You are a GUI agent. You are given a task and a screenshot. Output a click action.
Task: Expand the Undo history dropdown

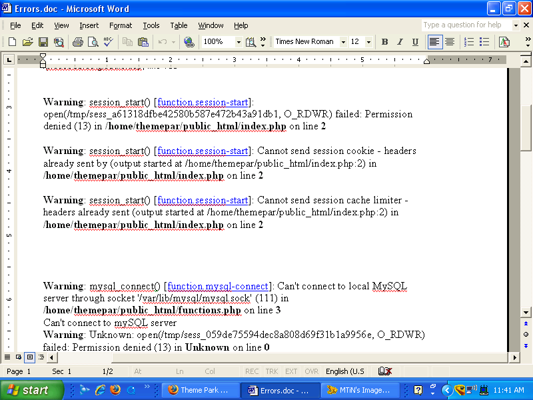[173, 42]
